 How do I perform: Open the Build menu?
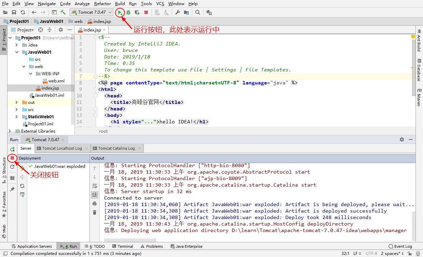click(119, 4)
